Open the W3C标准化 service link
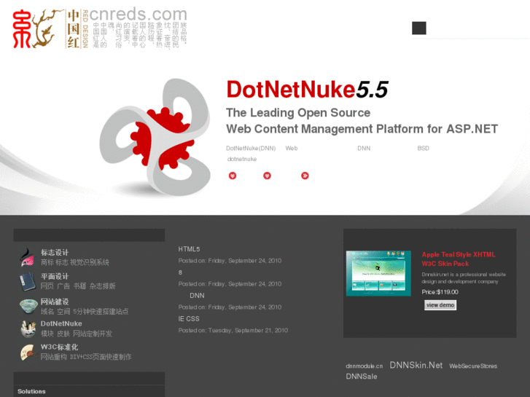Viewport: 530px width, 397px height. [x=60, y=347]
